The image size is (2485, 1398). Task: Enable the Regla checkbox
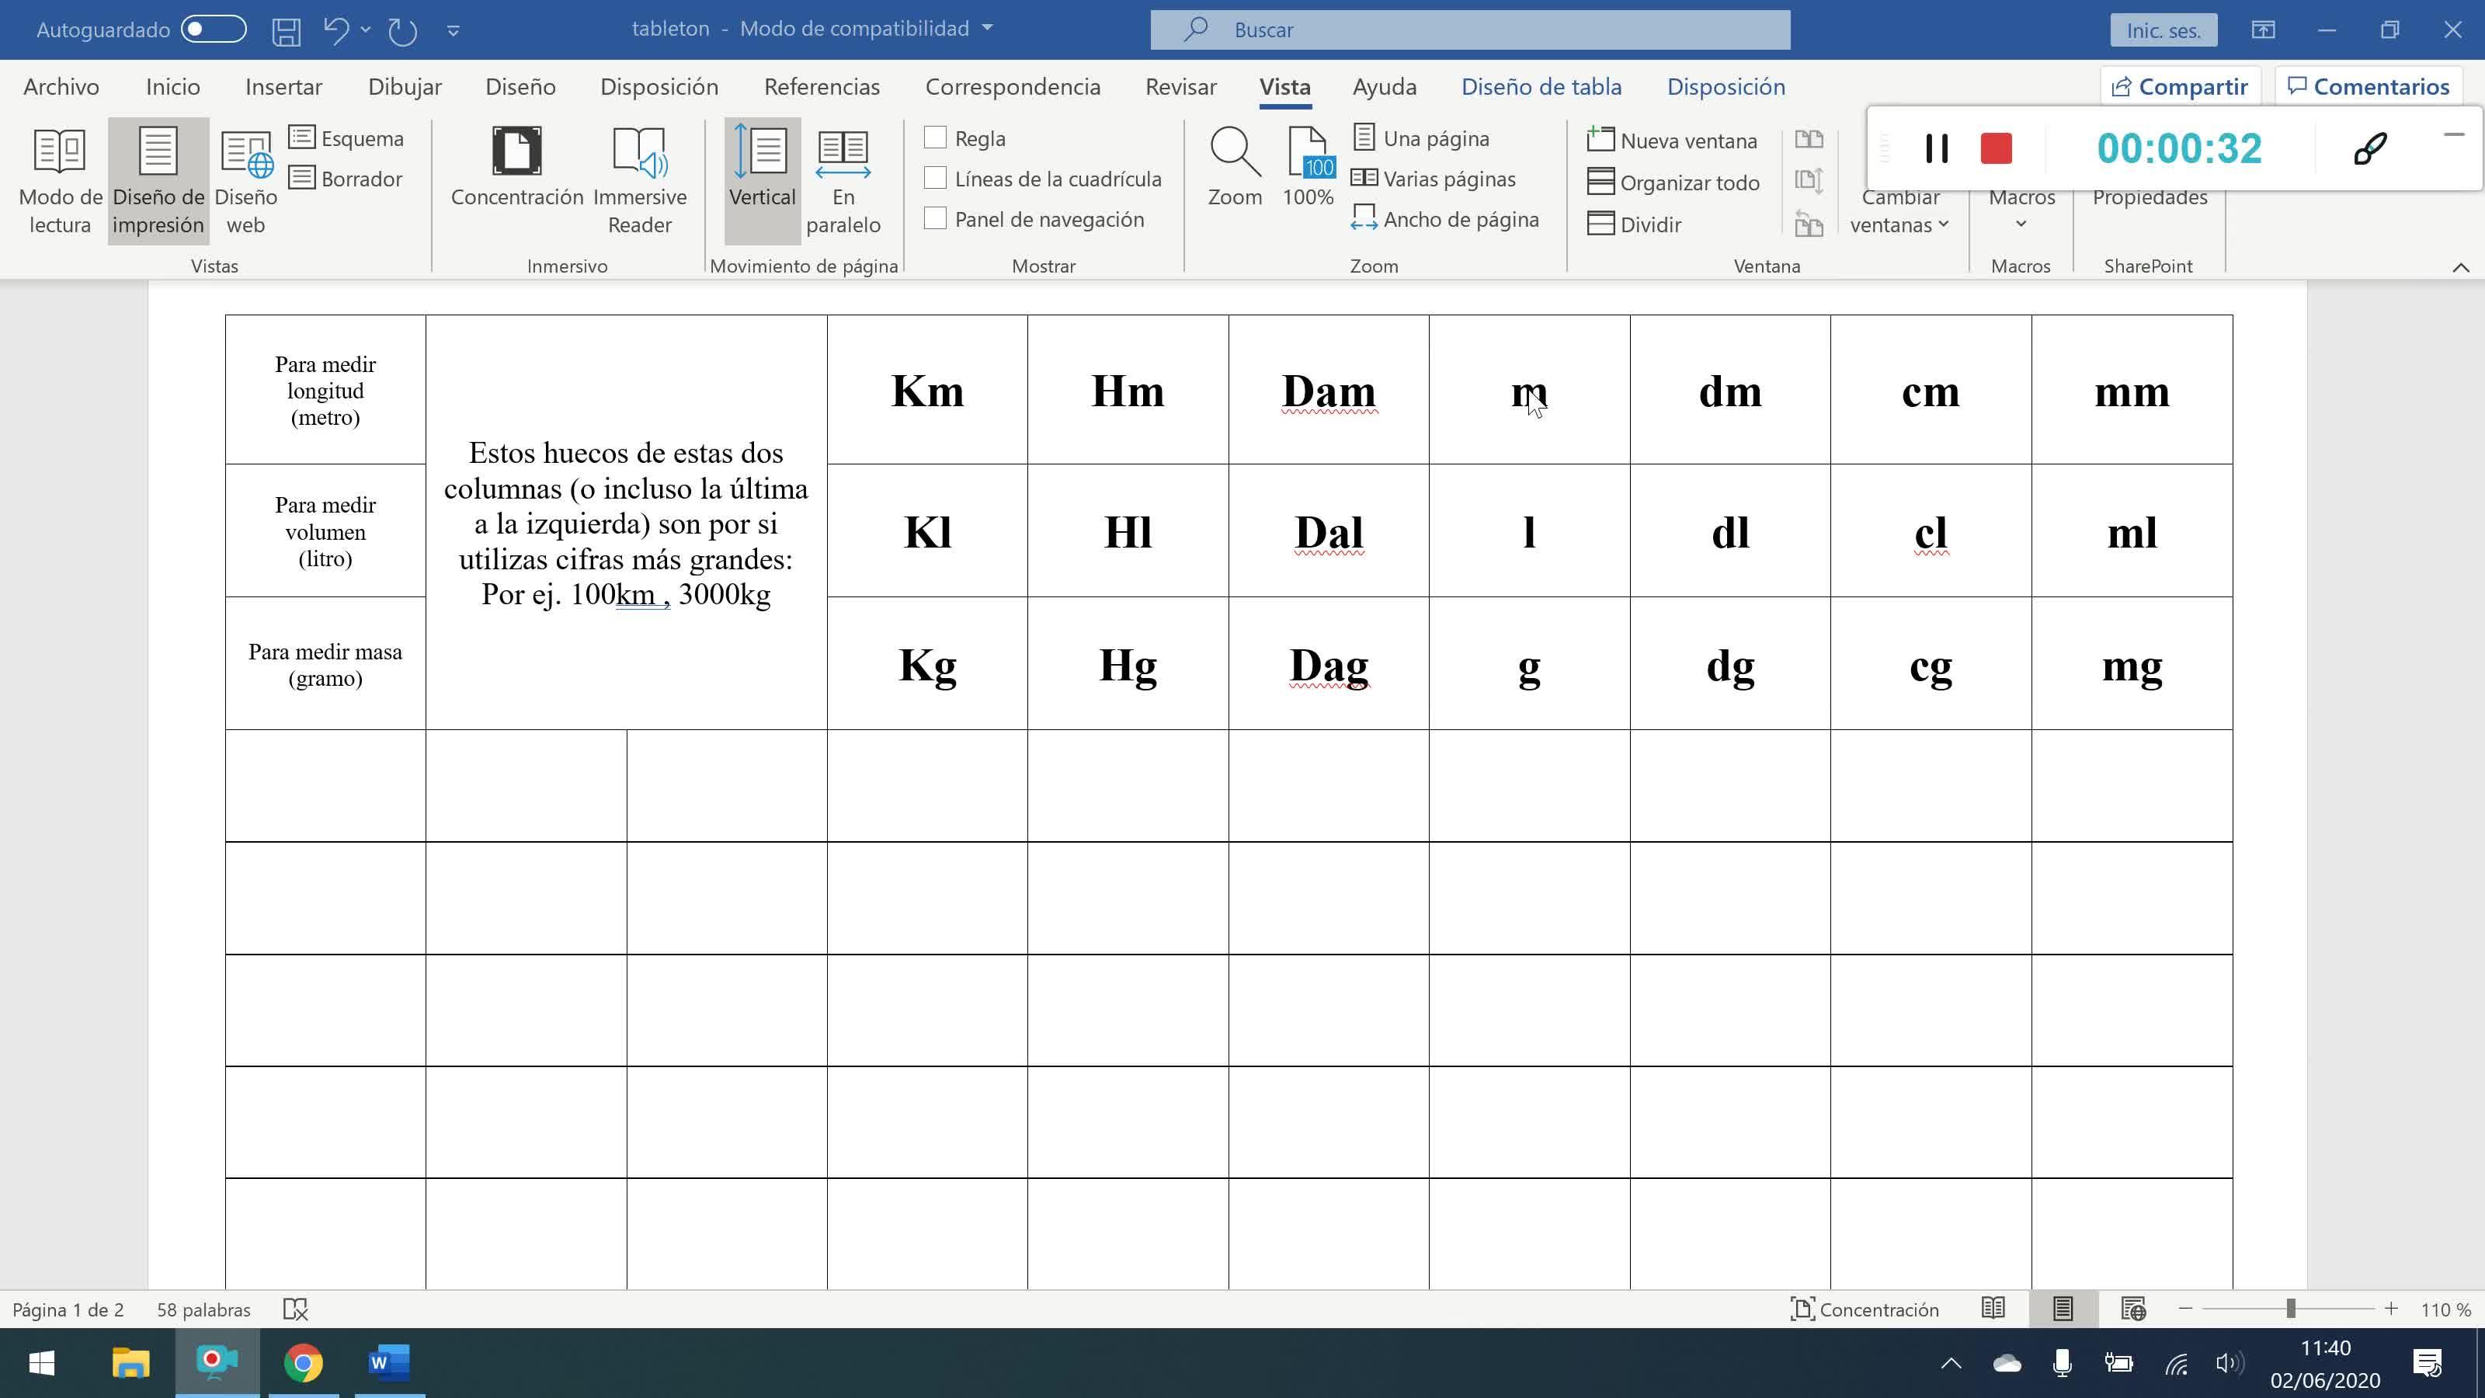point(935,138)
